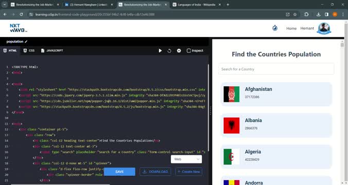Open the Chrome downloads icon
The height and width of the screenshot is (185, 348).
(x=318, y=14)
